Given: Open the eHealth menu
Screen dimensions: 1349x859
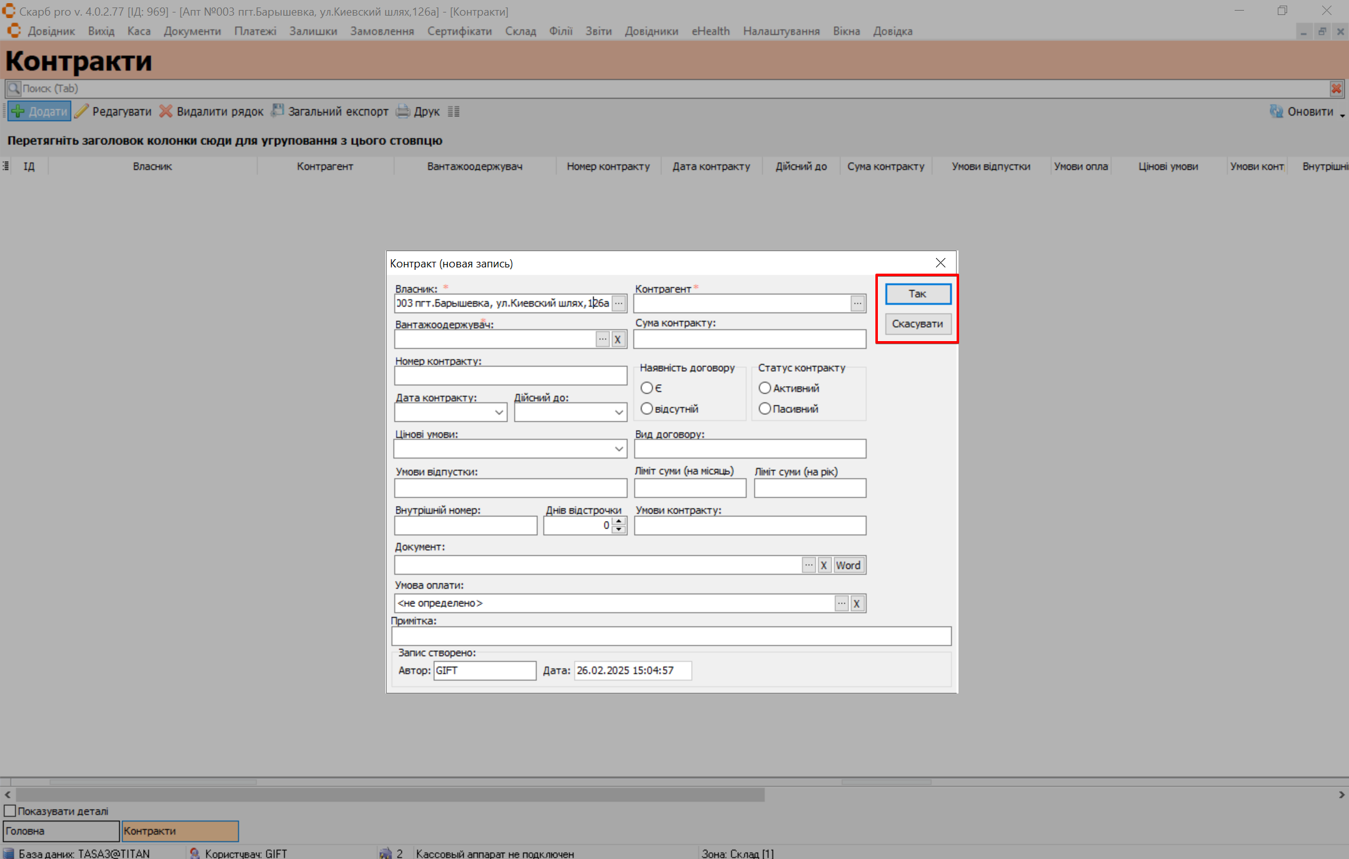Looking at the screenshot, I should (710, 31).
